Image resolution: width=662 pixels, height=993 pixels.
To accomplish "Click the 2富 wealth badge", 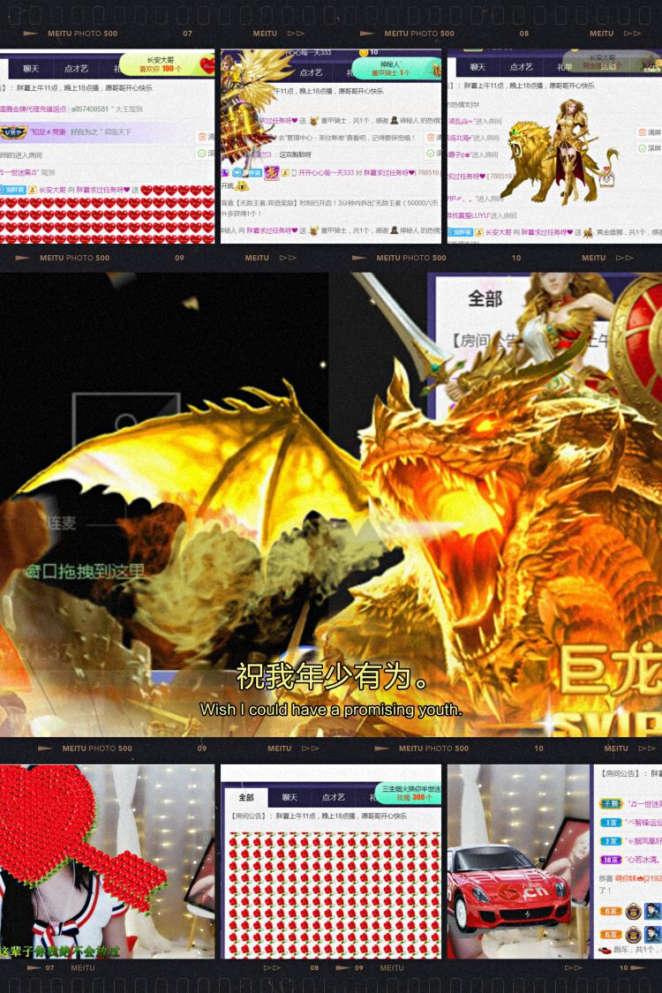I will click(612, 841).
